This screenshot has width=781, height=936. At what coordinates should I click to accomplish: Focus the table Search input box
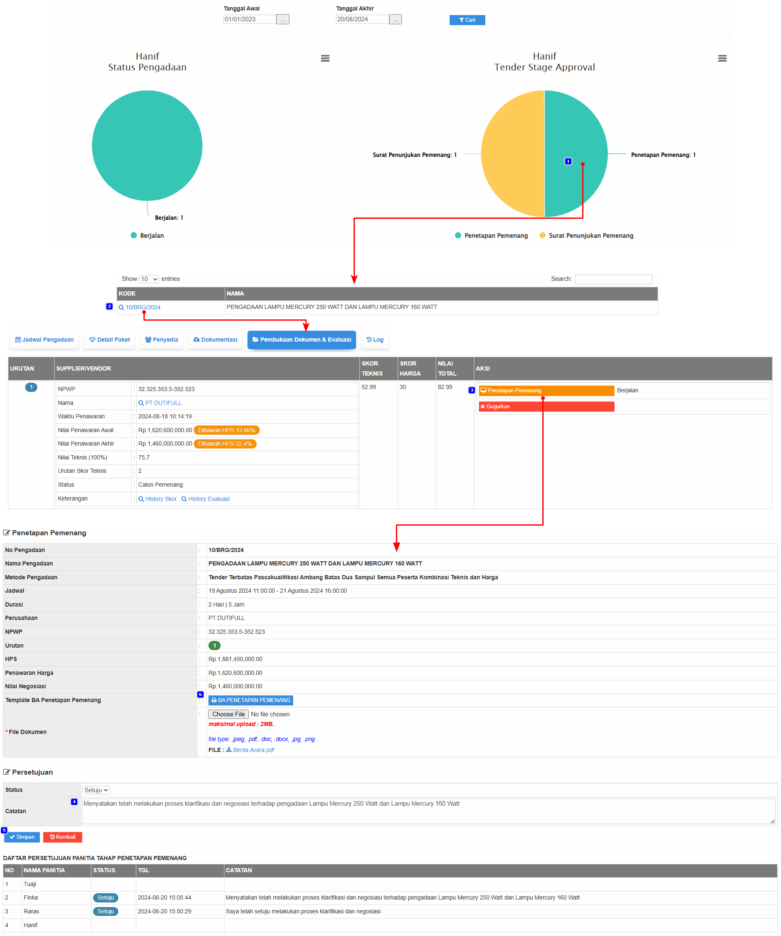[x=613, y=279]
